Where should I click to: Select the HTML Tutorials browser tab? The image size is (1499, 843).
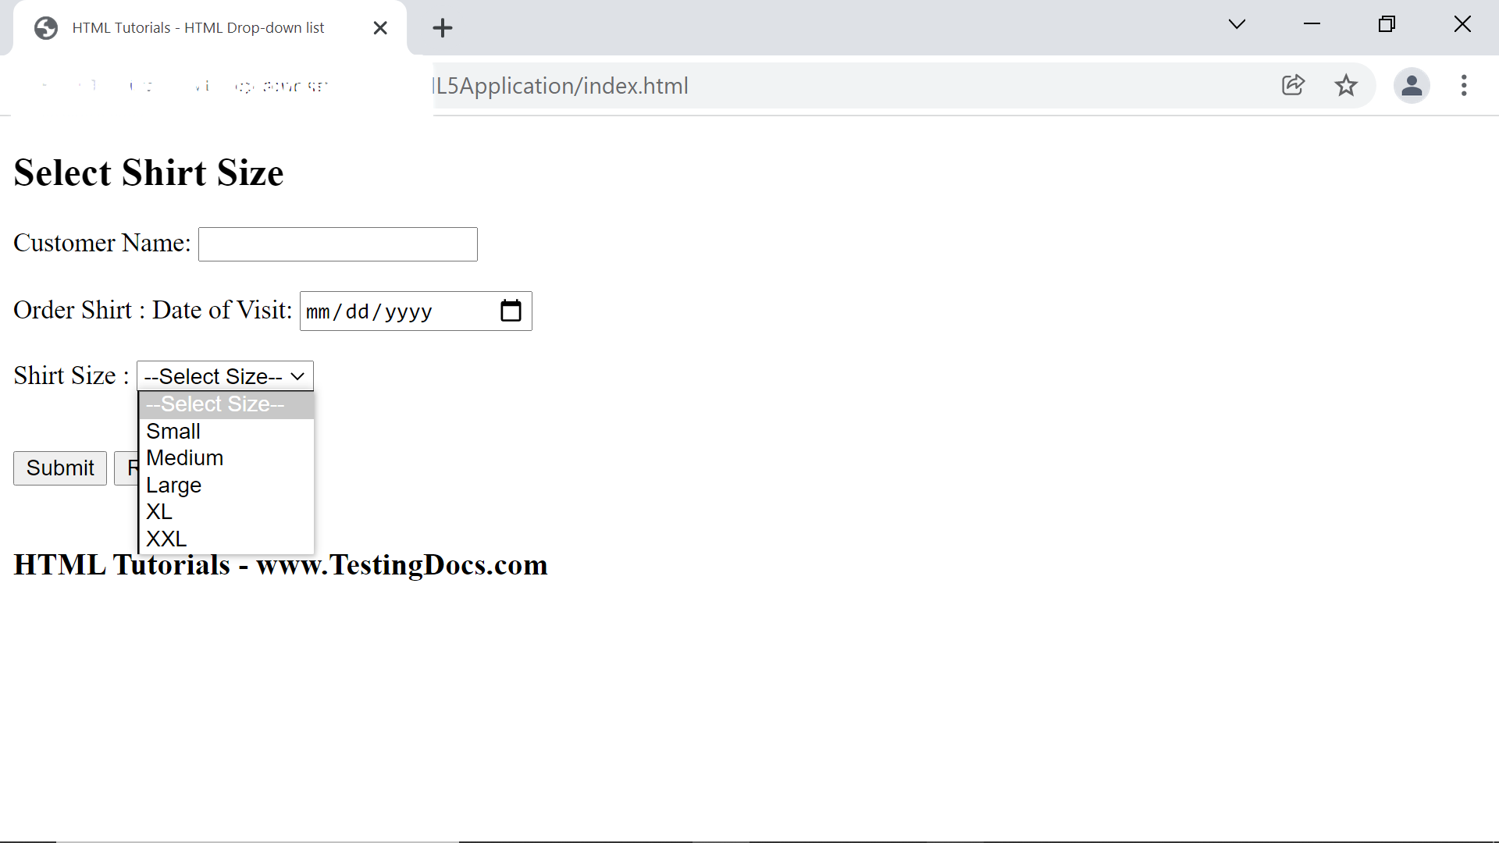[211, 28]
